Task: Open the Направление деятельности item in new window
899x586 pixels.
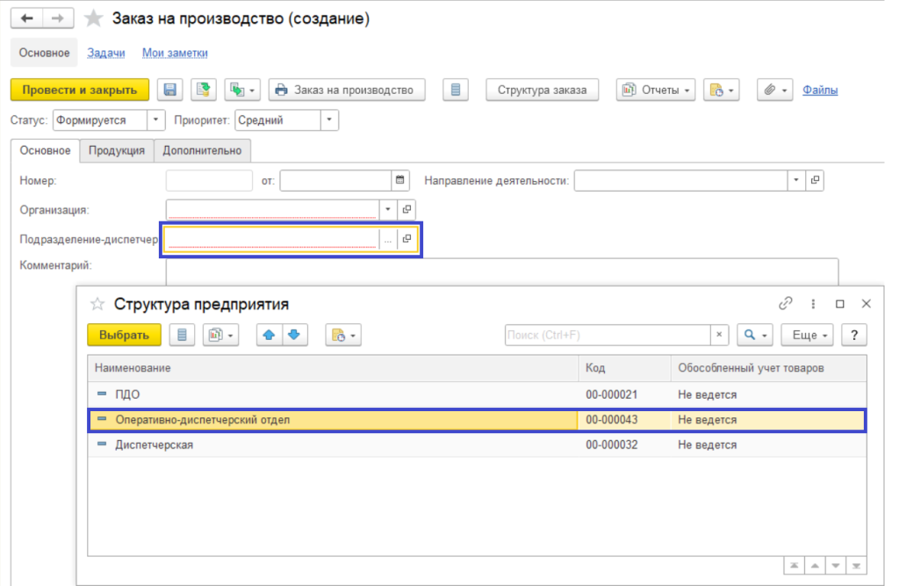Action: 815,180
